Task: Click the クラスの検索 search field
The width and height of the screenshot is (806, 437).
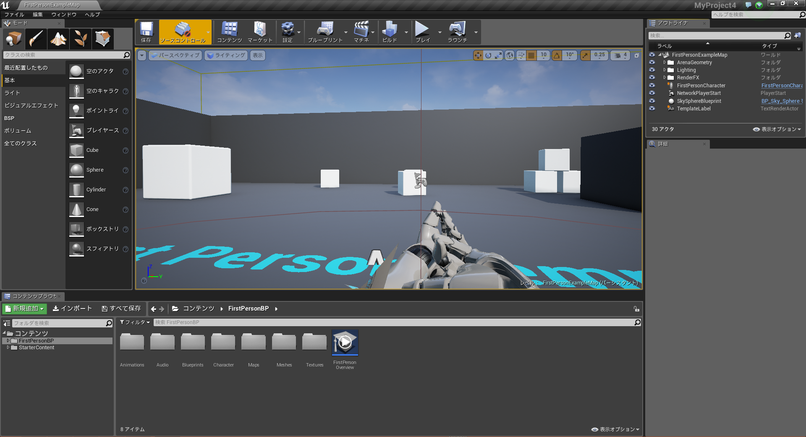Action: point(67,55)
